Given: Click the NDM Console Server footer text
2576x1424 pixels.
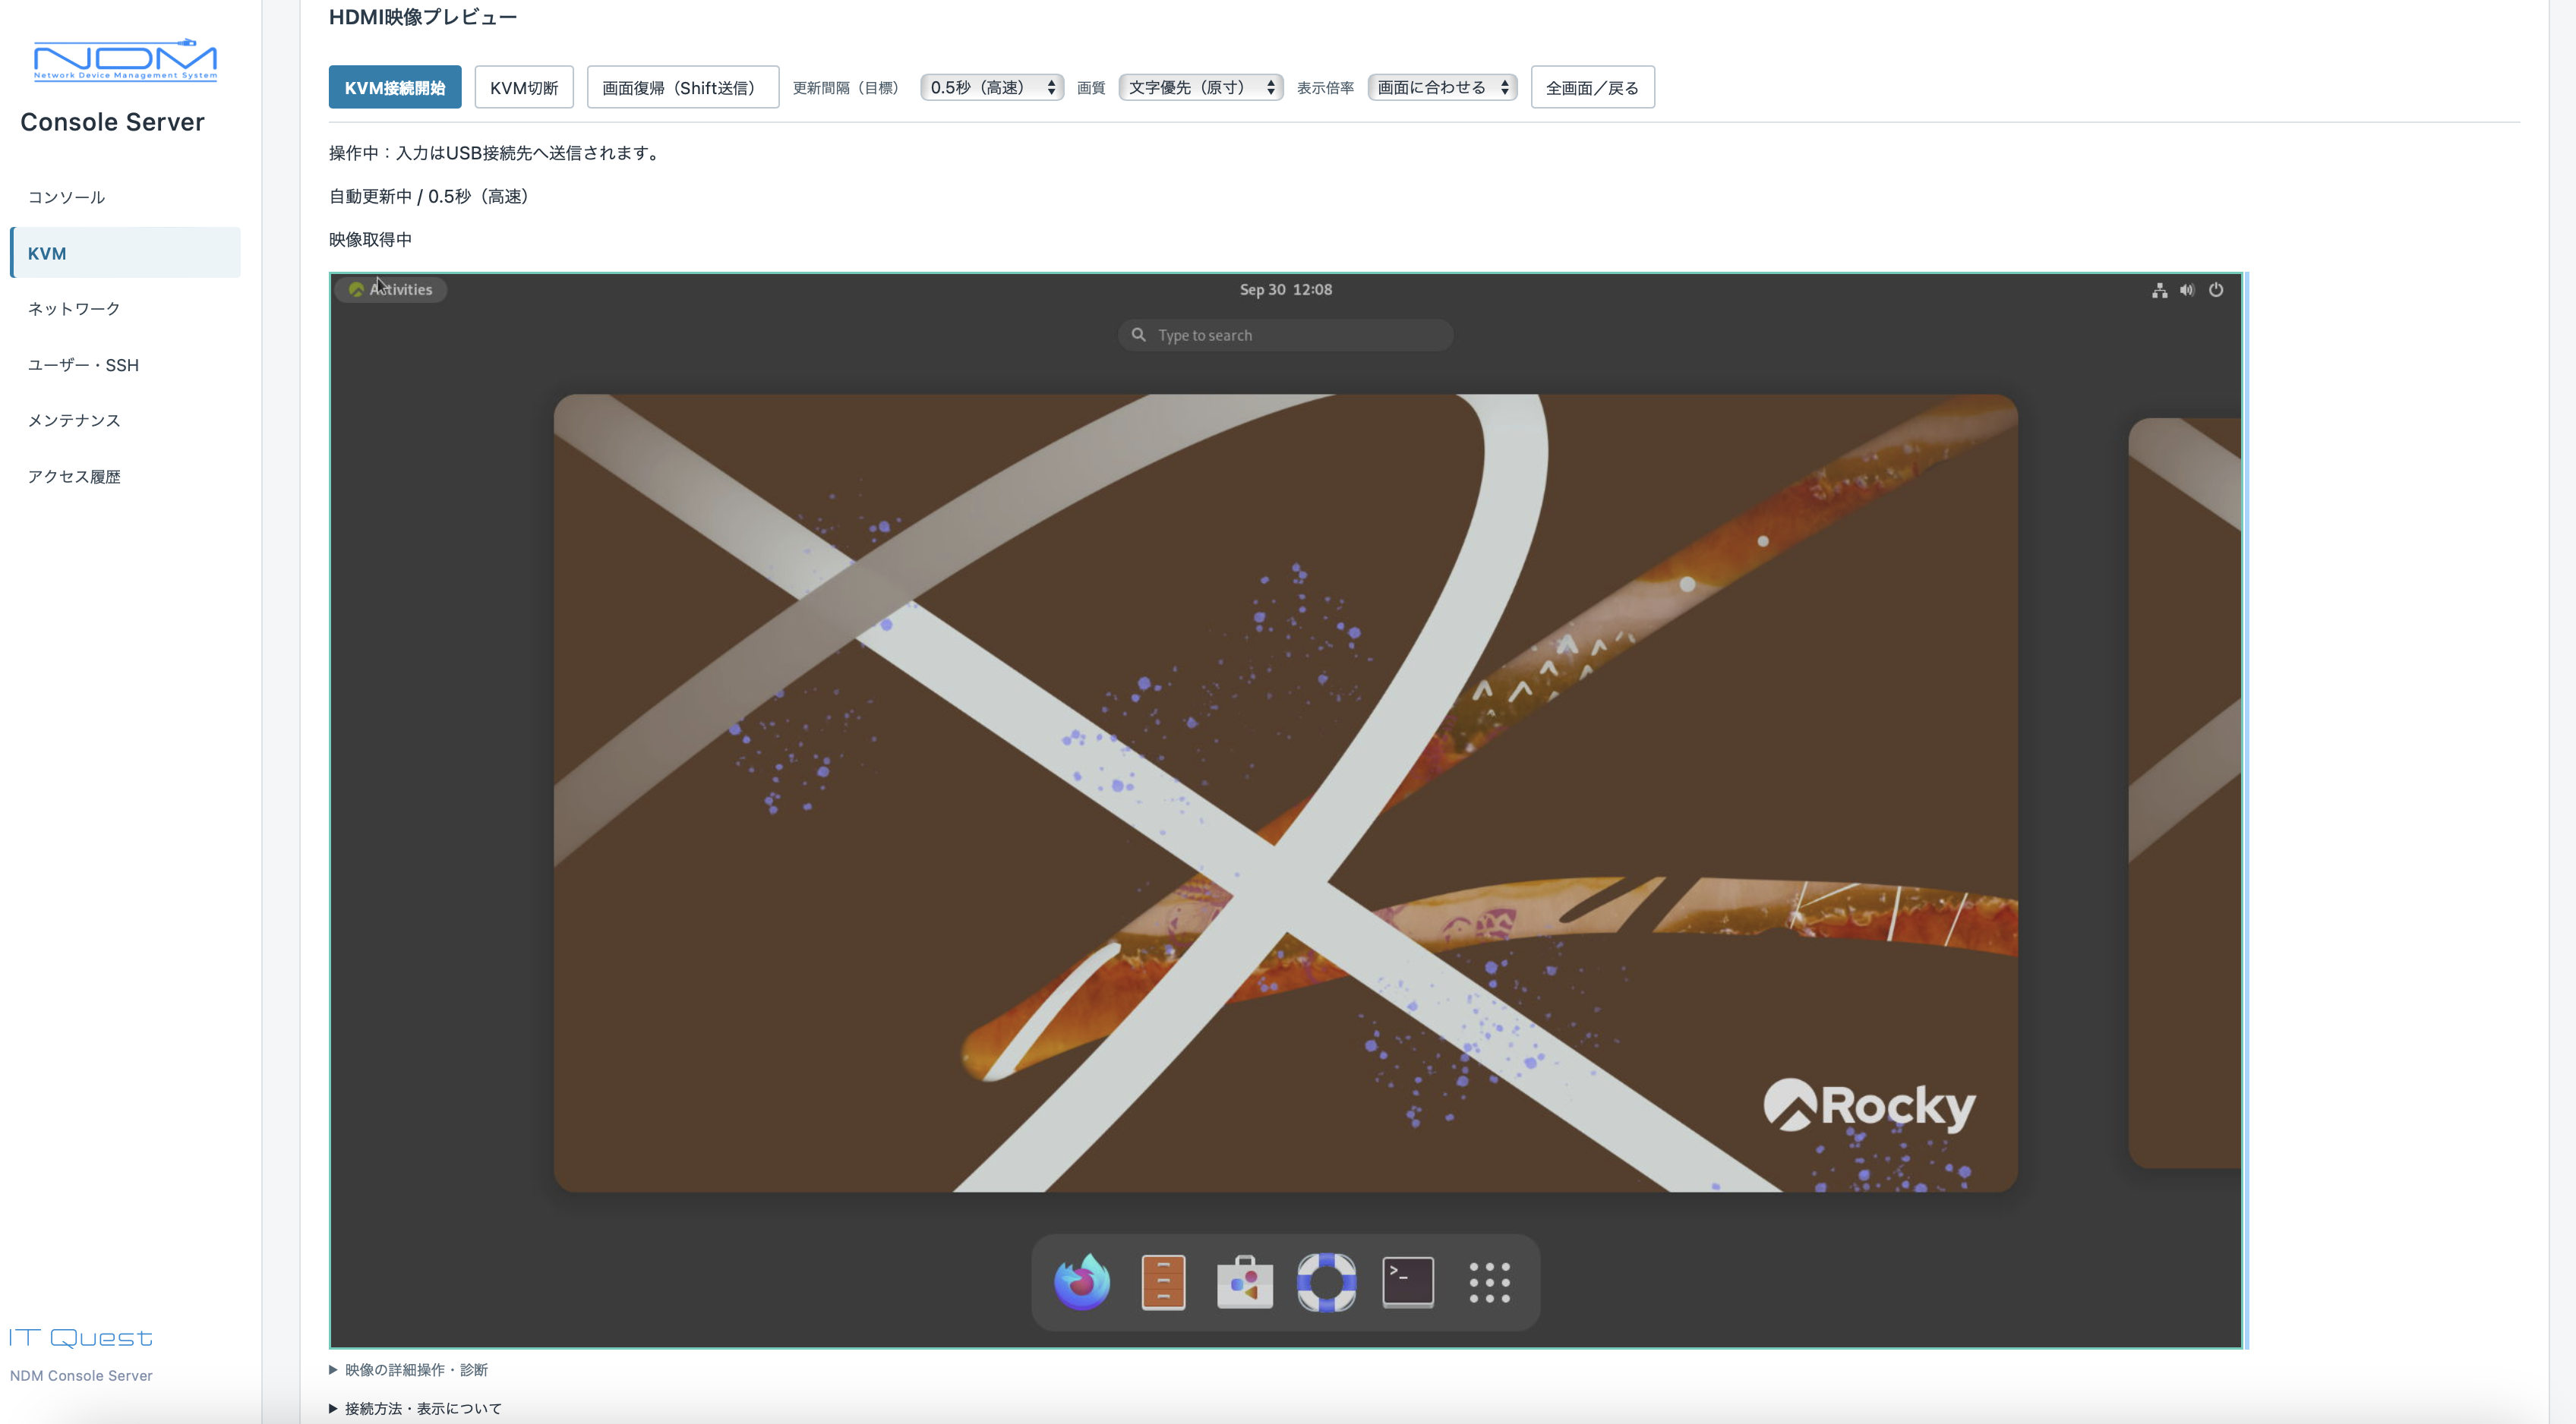Looking at the screenshot, I should [x=81, y=1376].
